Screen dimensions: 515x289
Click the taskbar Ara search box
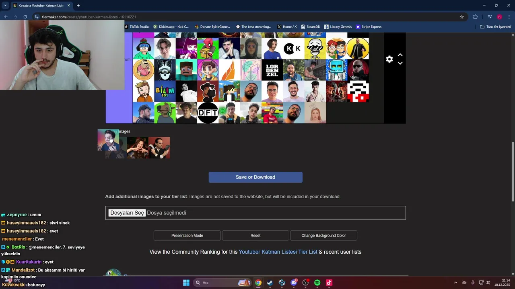pos(222,283)
